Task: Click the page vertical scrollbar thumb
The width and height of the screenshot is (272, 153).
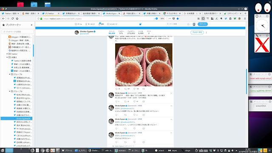Action: tap(246, 82)
